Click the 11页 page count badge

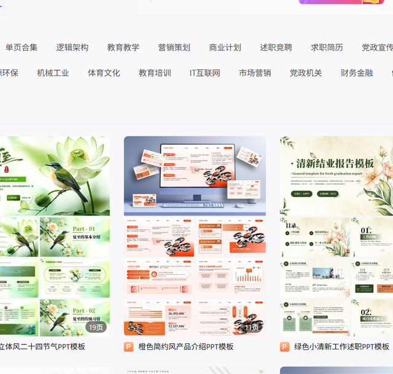[252, 327]
